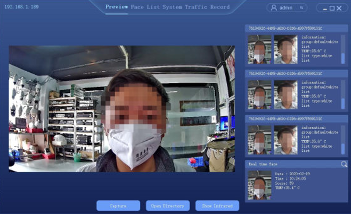The height and width of the screenshot is (214, 351).
Task: Click the admin user profile icon
Action: 274,8
